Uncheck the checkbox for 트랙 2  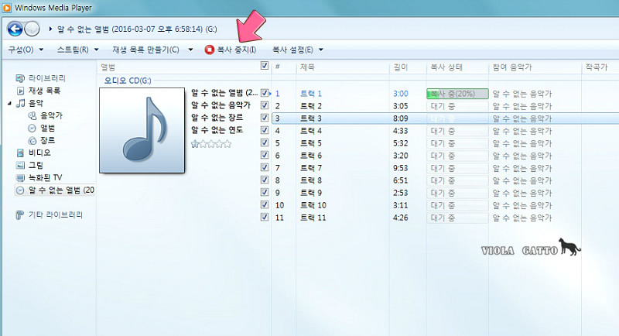tap(265, 105)
